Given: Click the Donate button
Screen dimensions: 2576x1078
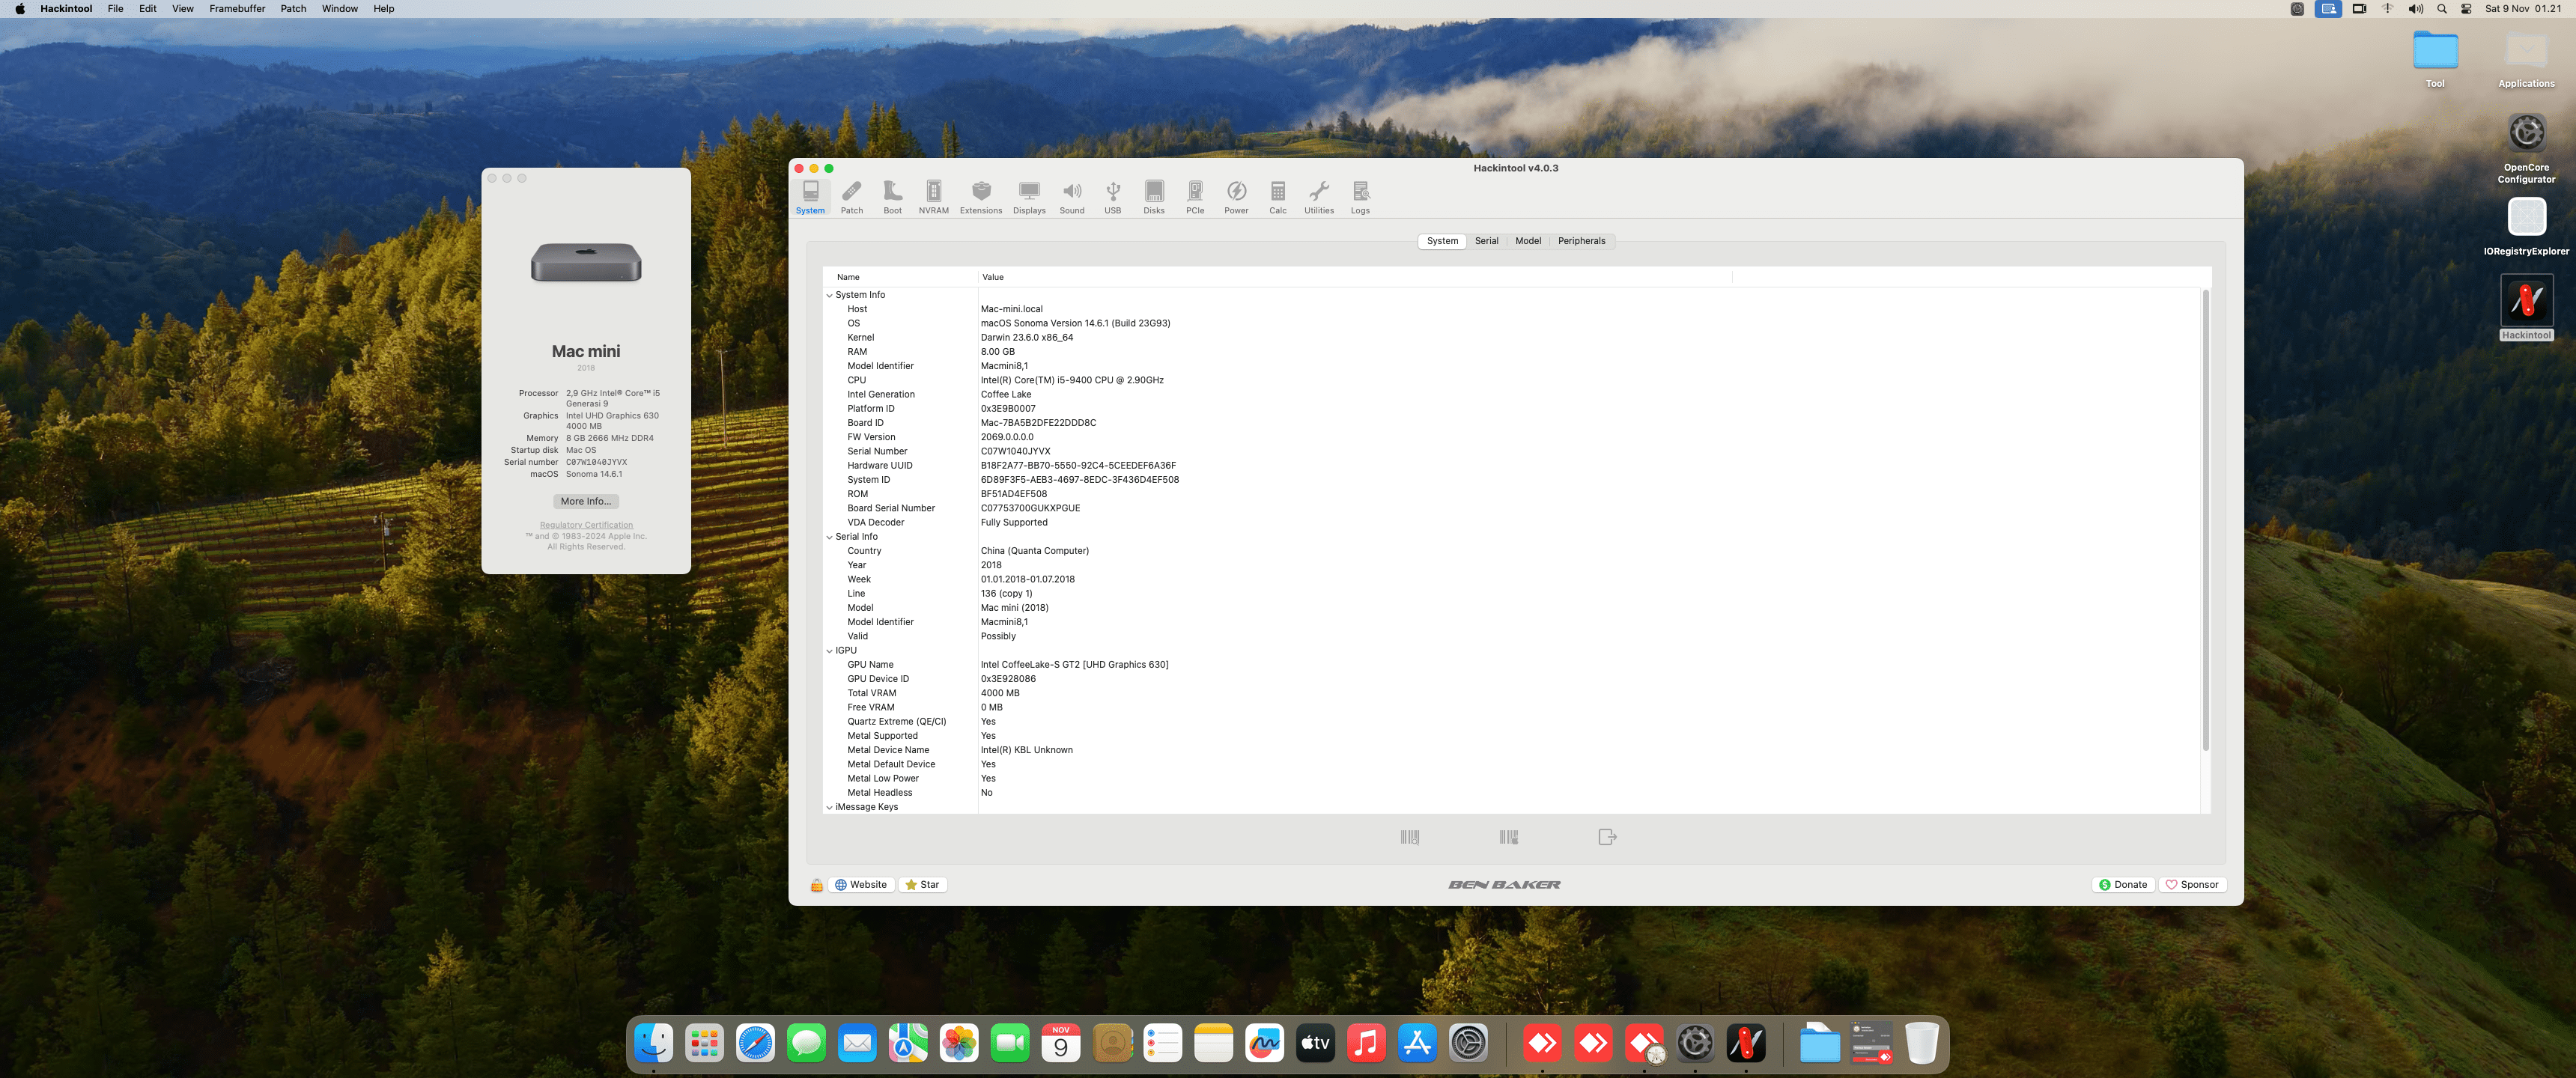Looking at the screenshot, I should (2123, 885).
